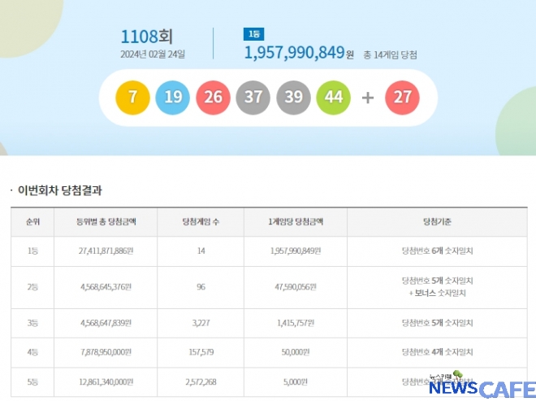Select the gray number 39 ball
The width and height of the screenshot is (536, 401).
point(293,98)
